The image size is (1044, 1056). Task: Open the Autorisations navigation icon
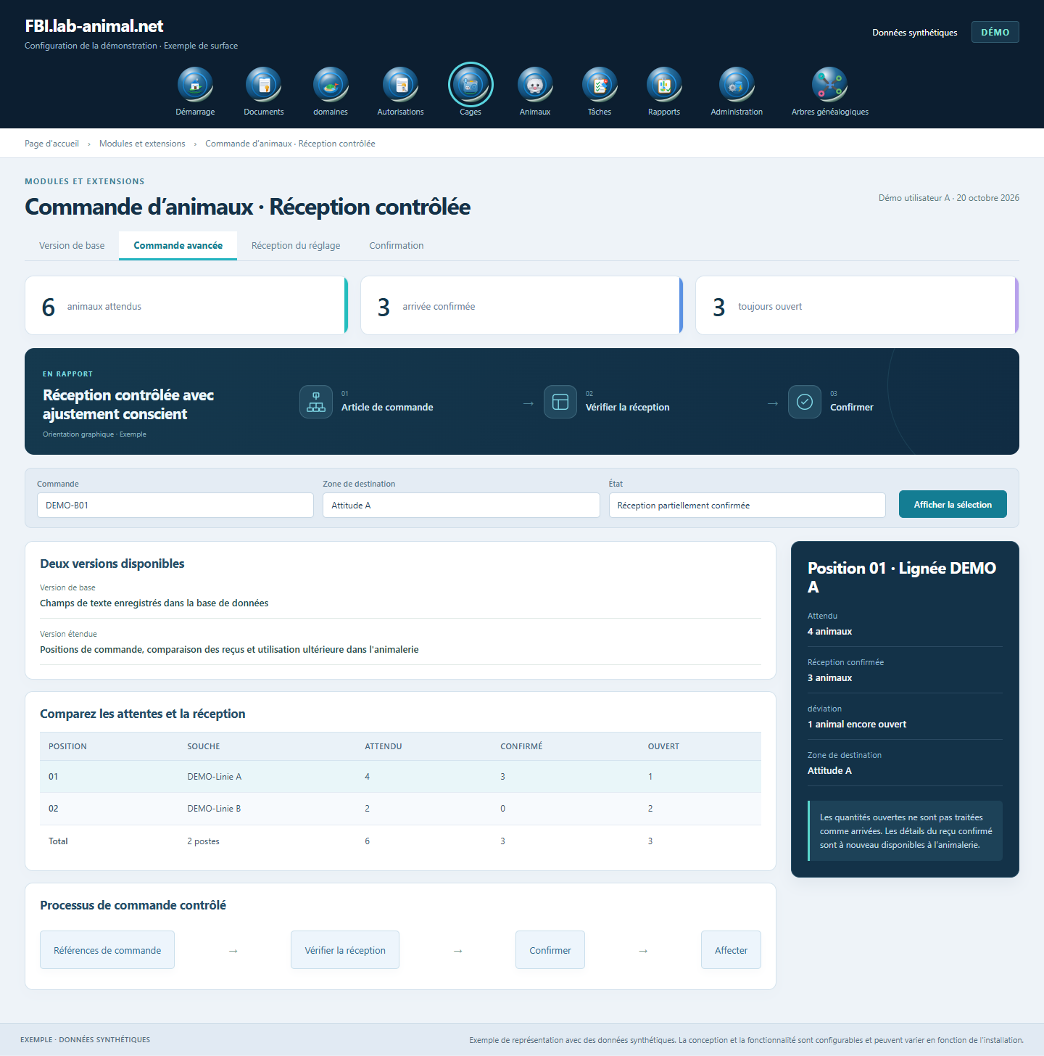coord(400,85)
